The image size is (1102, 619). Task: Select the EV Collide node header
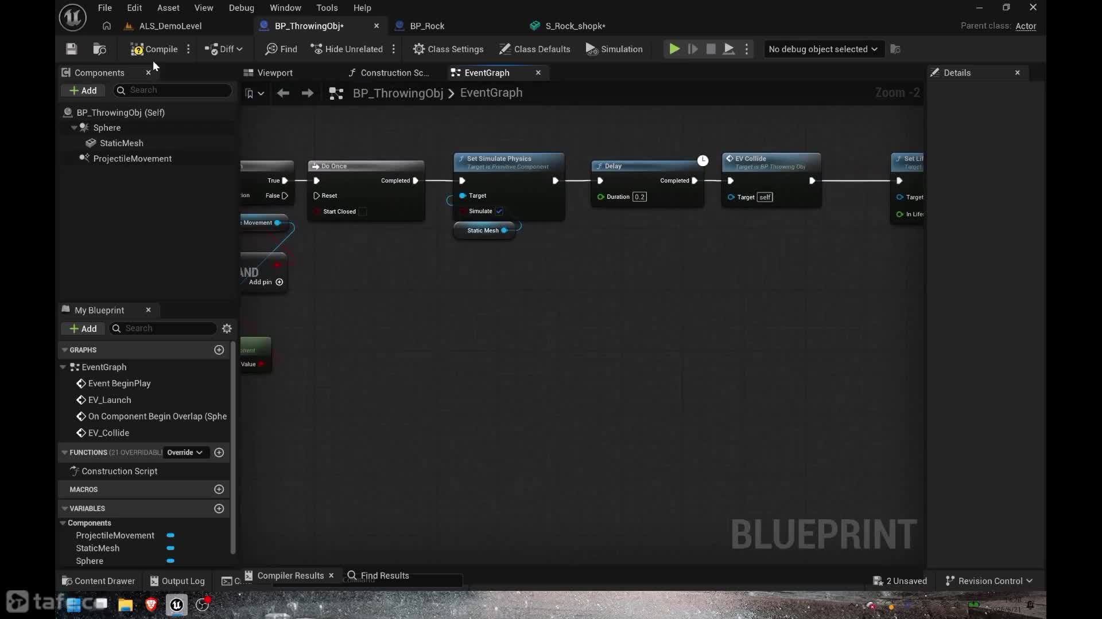pos(771,162)
